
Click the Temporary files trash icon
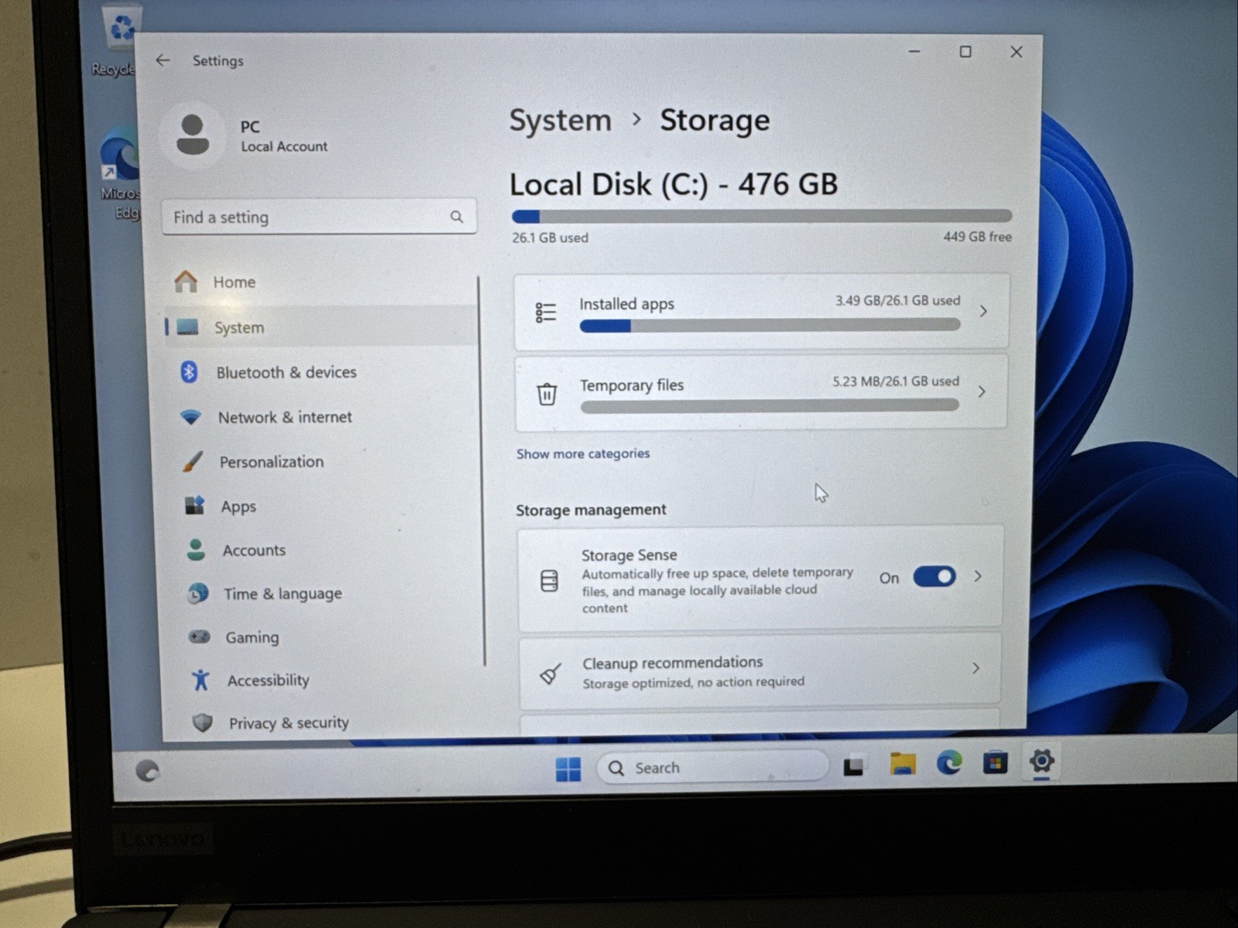pos(547,394)
